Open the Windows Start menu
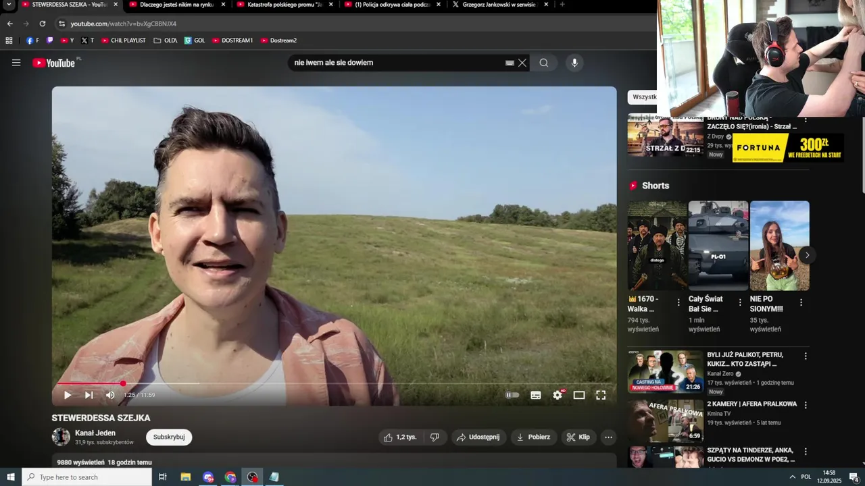Viewport: 865px width, 486px height. point(11,477)
